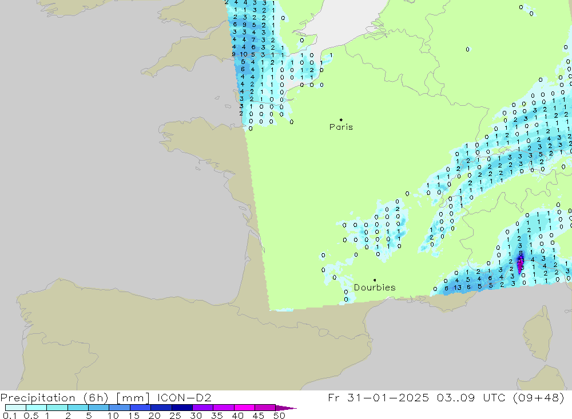Screen dimensions: 572x419
Task: Pick the 5–10 mm legend color swatch
Action: coord(98,408)
